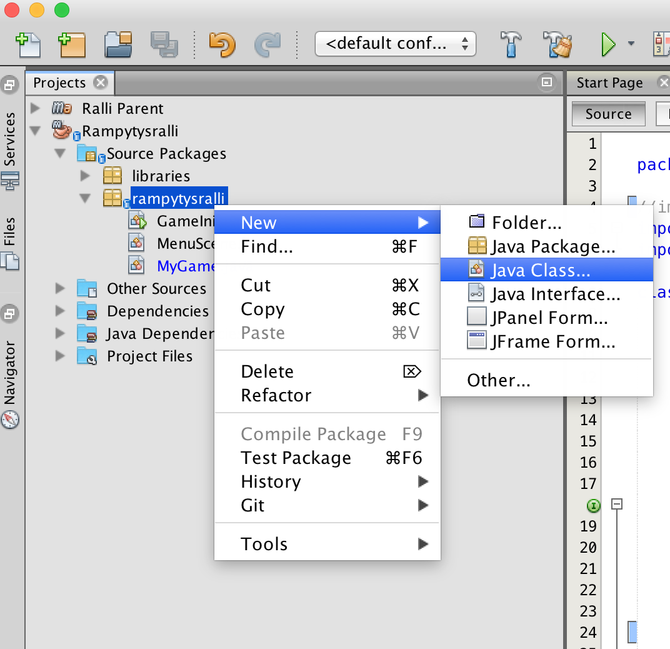Viewport: 670px width, 649px height.
Task: Expand the Project Files node
Action: (60, 356)
